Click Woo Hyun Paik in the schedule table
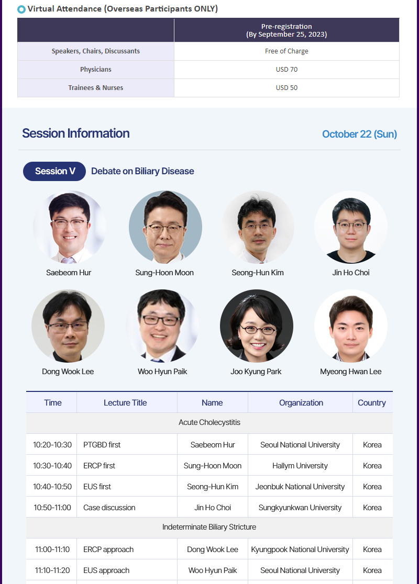The image size is (419, 584). (213, 570)
